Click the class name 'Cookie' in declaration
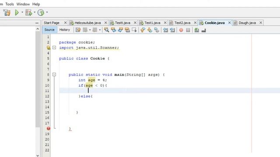The width and height of the screenshot is (280, 157). click(98, 58)
